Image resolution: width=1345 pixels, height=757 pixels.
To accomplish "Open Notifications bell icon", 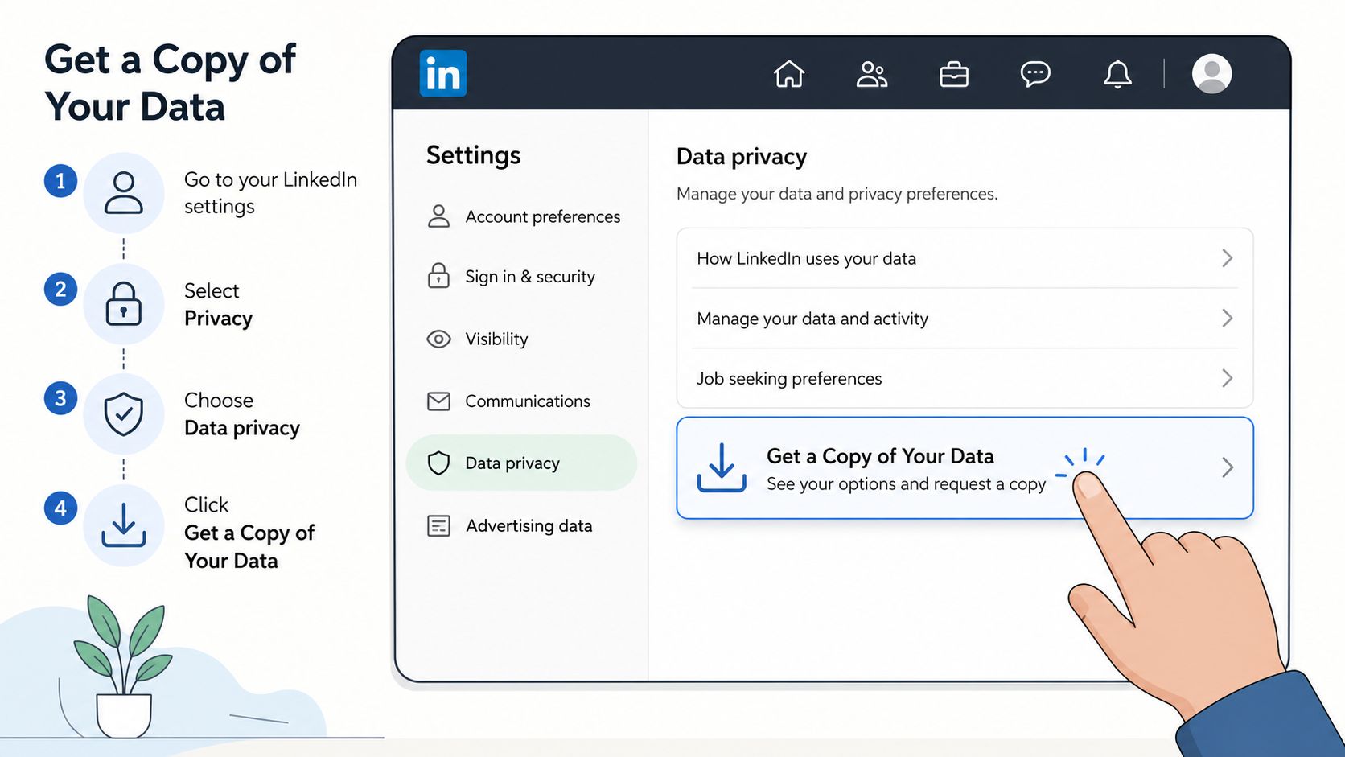I will click(x=1117, y=74).
